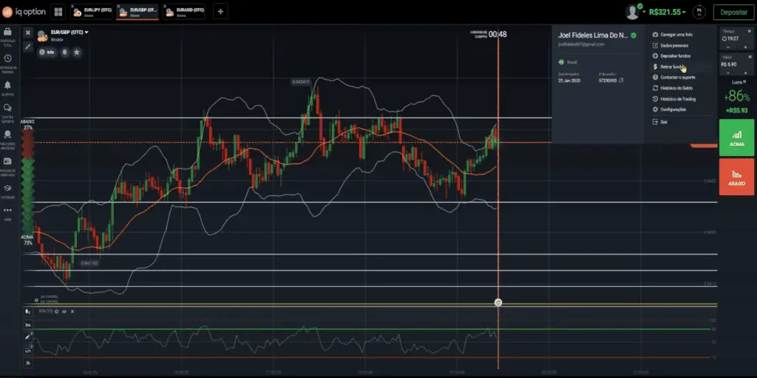Open the indicators wave icon
Viewport: 757px width, 378px height.
pos(28,350)
